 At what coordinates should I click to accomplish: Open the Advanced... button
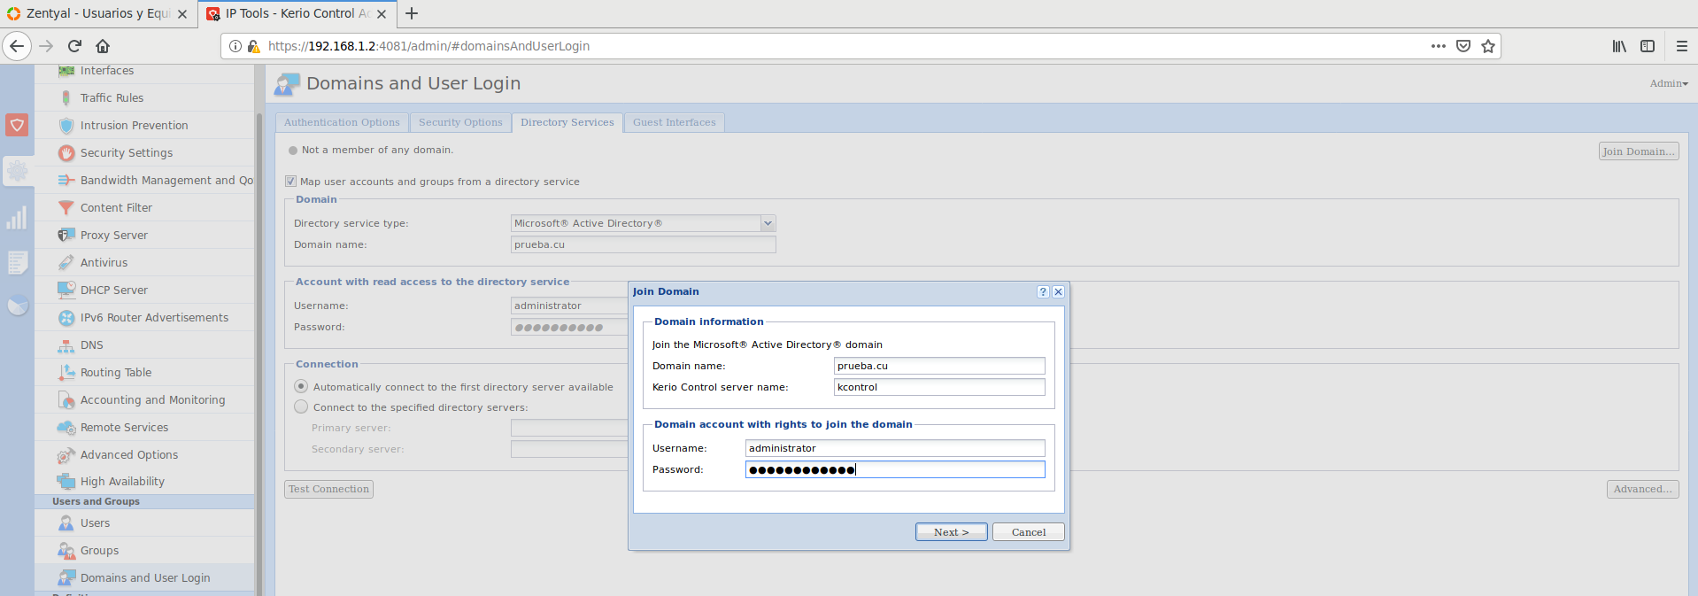1642,489
